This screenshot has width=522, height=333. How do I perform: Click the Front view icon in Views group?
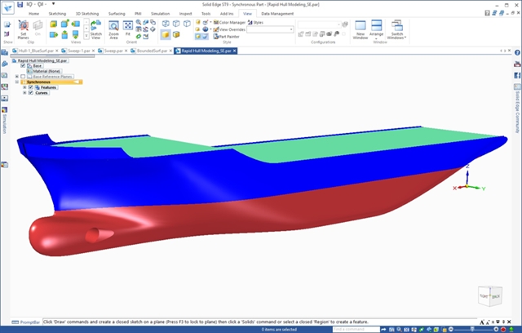(54, 24)
